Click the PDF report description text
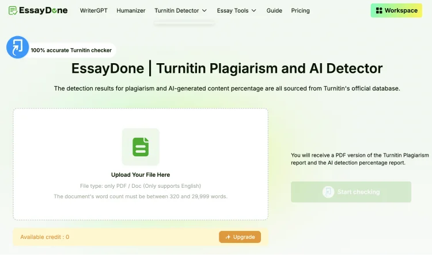 360,159
